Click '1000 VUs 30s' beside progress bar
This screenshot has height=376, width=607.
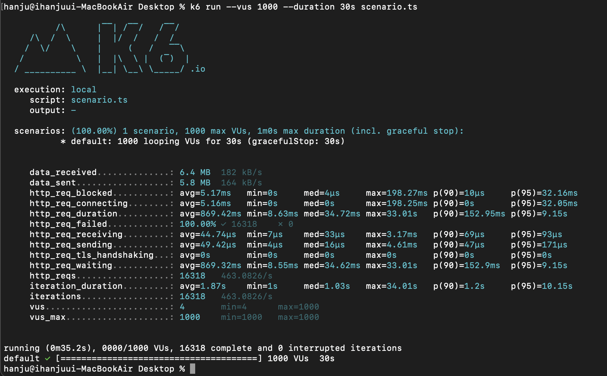coord(301,359)
